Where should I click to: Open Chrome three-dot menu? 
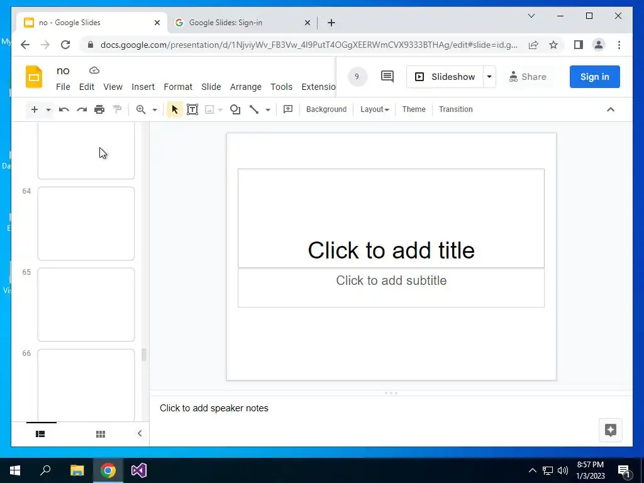[x=619, y=45]
